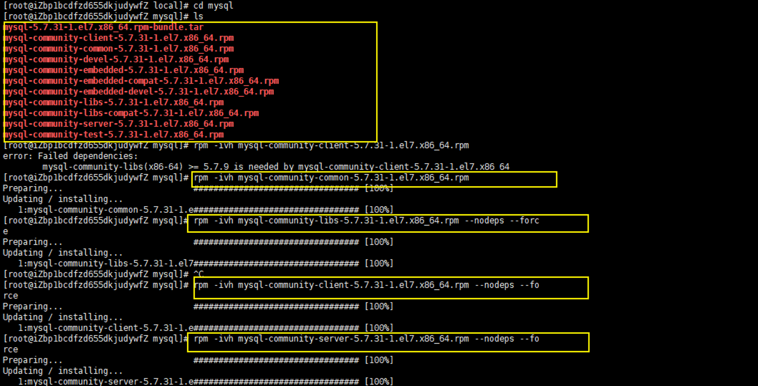Click '1:mysql-community-libs-5.7.31-1.el7' install progress line
The height and width of the screenshot is (386, 758).
pos(206,263)
